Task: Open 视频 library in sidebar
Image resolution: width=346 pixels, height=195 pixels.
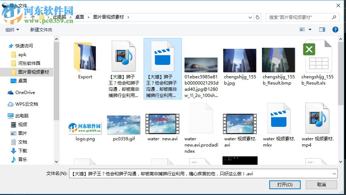Action: click(x=22, y=125)
